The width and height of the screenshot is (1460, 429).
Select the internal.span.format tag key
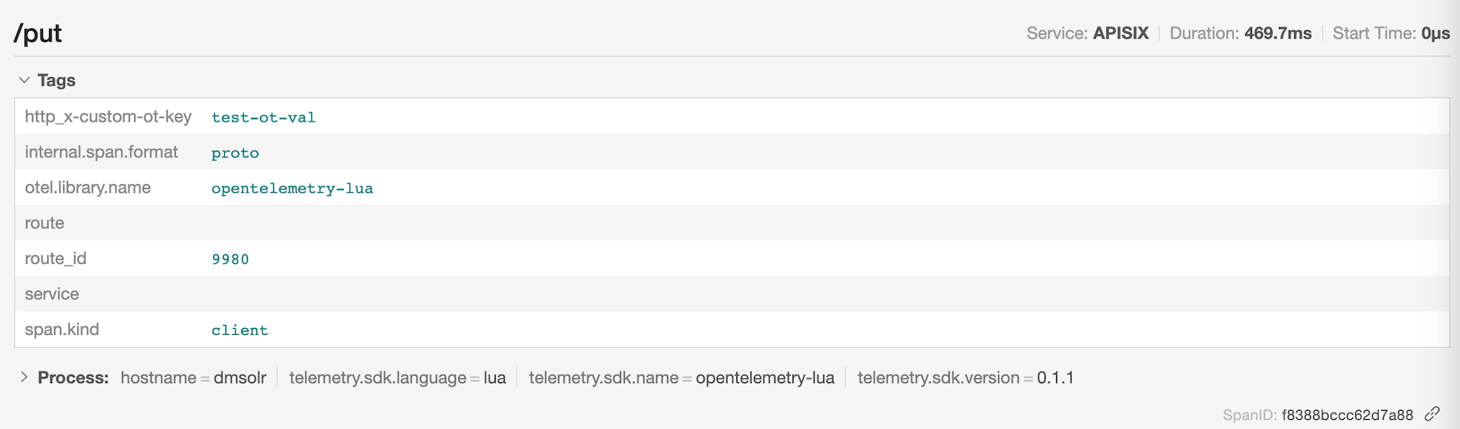101,152
